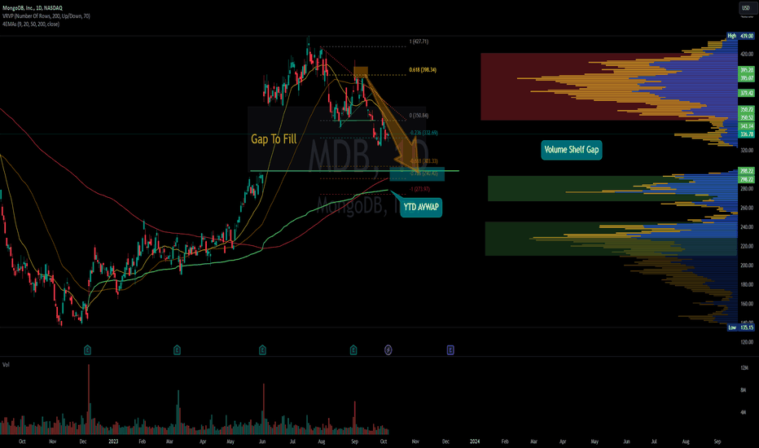Select the 4EMAs indicator legend
This screenshot has height=448, width=759.
pos(31,24)
